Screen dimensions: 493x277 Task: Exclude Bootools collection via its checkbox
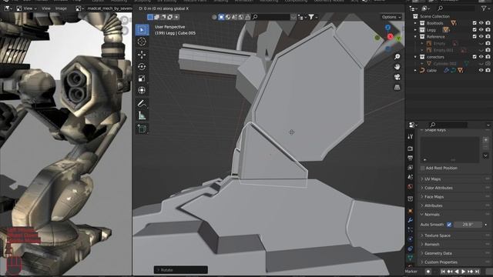(475, 23)
